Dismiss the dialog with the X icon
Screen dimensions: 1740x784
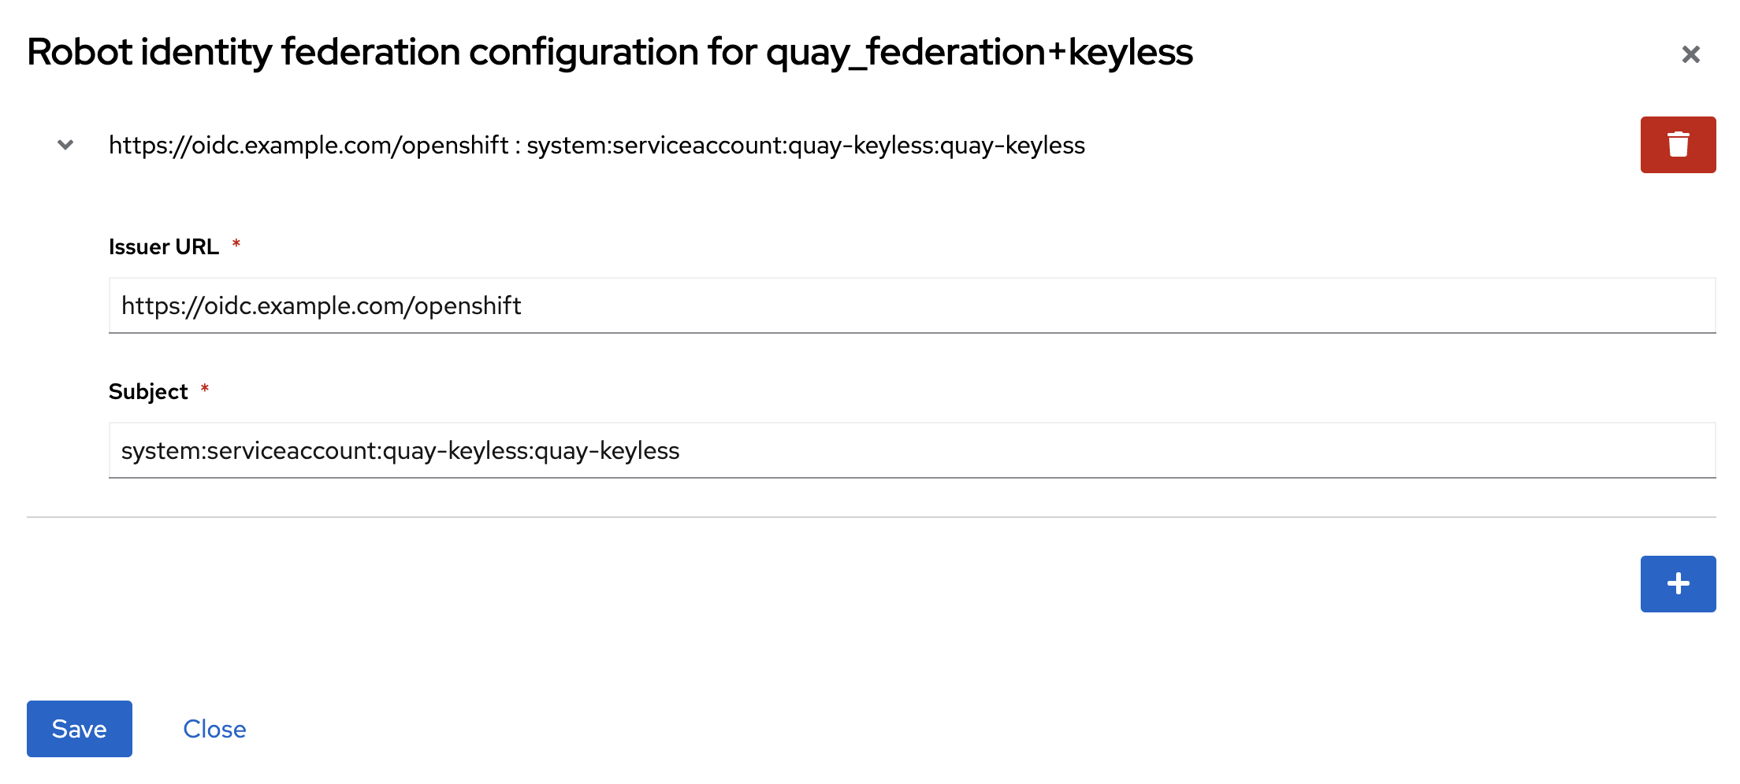(1690, 54)
